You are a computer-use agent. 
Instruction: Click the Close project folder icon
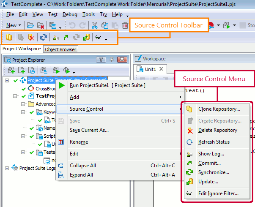tap(41, 25)
